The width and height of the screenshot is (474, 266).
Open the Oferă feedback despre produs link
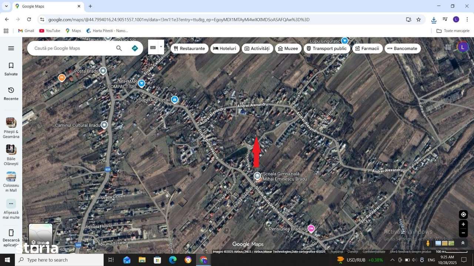[x=410, y=251]
